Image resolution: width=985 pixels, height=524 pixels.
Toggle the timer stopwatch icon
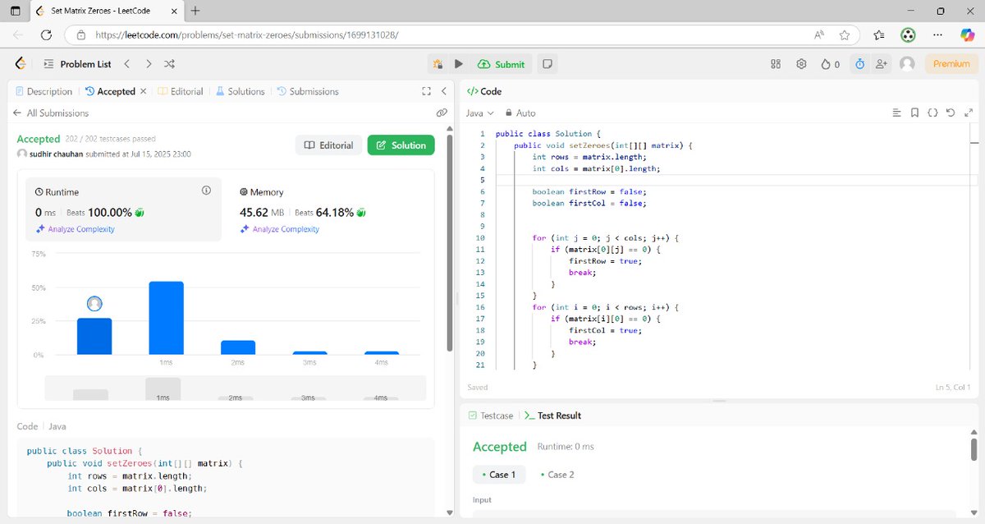[859, 64]
